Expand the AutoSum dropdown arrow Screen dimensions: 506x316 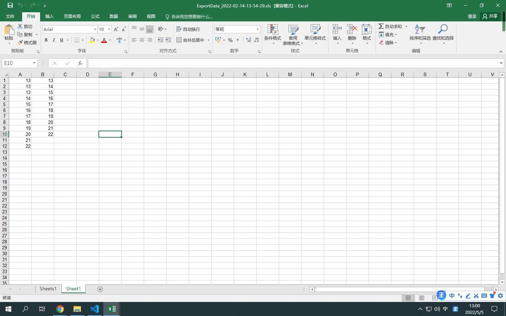[x=406, y=26]
